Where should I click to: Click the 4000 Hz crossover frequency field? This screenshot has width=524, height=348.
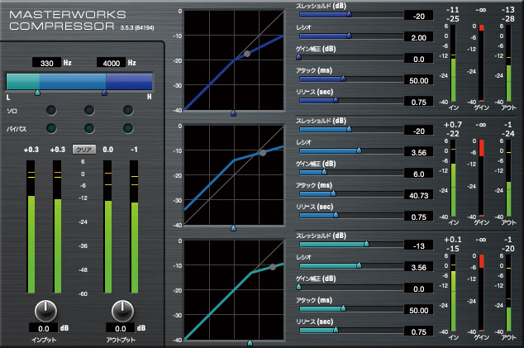pos(112,63)
